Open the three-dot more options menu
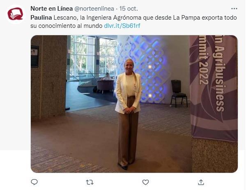This screenshot has width=246, height=190. coord(234,9)
